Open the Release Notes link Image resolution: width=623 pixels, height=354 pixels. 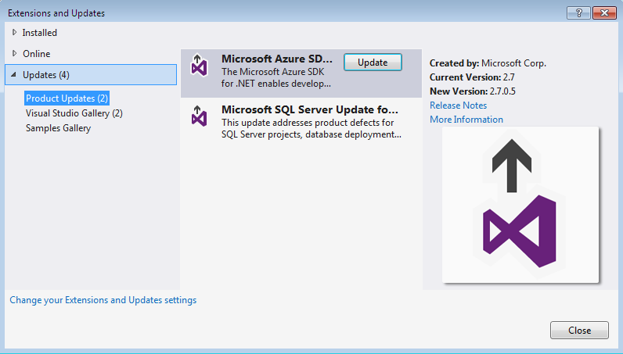pyautogui.click(x=458, y=105)
